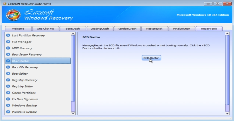Image resolution: width=234 pixels, height=121 pixels.
Task: Click description pane scrollbar up arrow
Action: click(x=227, y=34)
